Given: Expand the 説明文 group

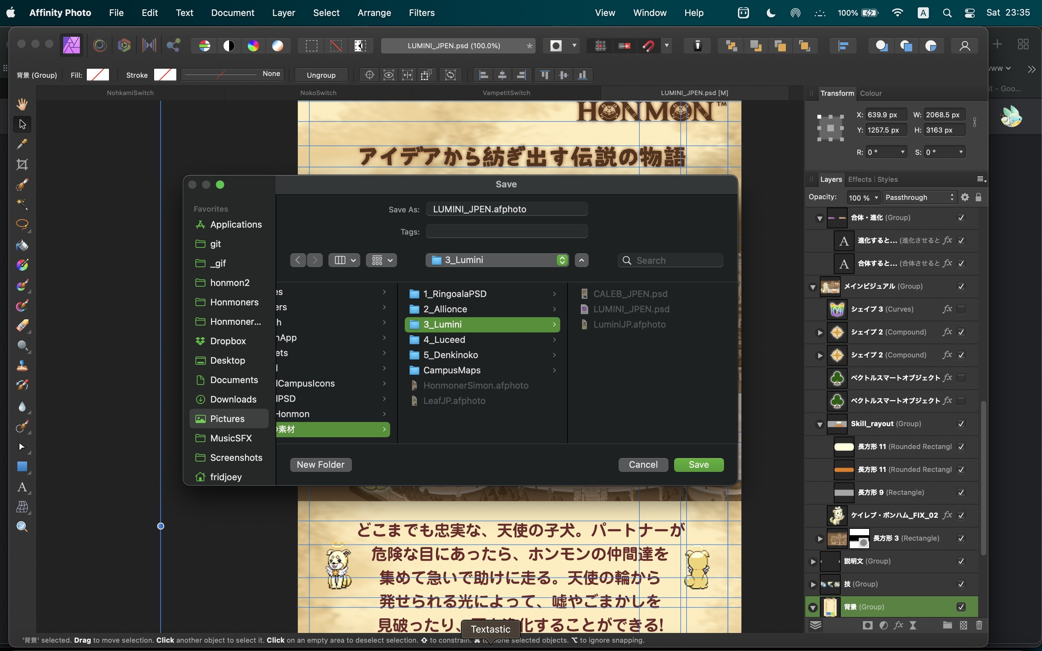Looking at the screenshot, I should coord(813,561).
